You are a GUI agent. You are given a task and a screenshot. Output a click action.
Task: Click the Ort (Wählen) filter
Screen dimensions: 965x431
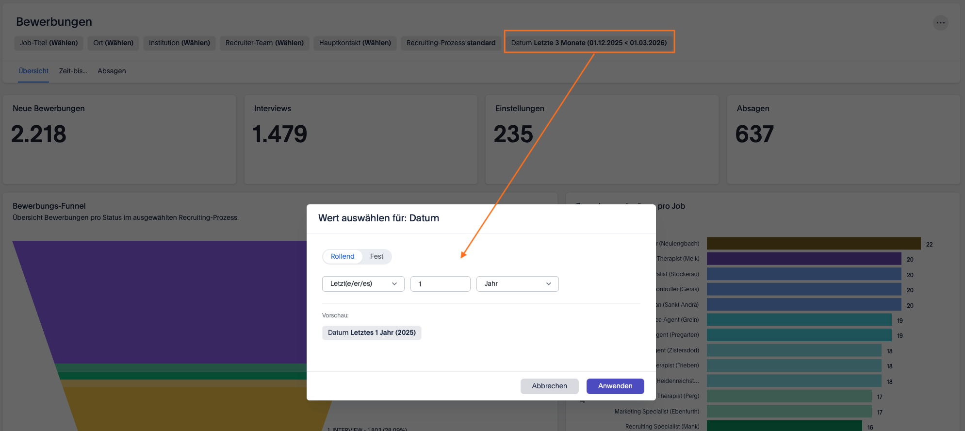coord(113,43)
